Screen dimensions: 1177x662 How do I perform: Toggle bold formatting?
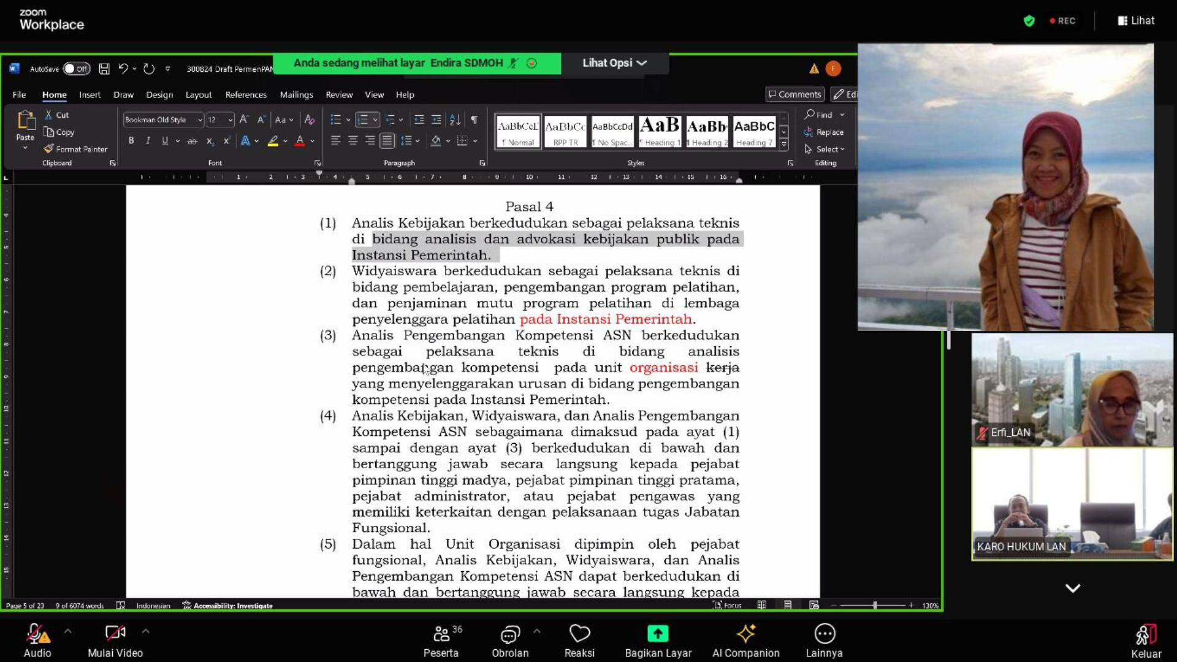[x=131, y=140]
